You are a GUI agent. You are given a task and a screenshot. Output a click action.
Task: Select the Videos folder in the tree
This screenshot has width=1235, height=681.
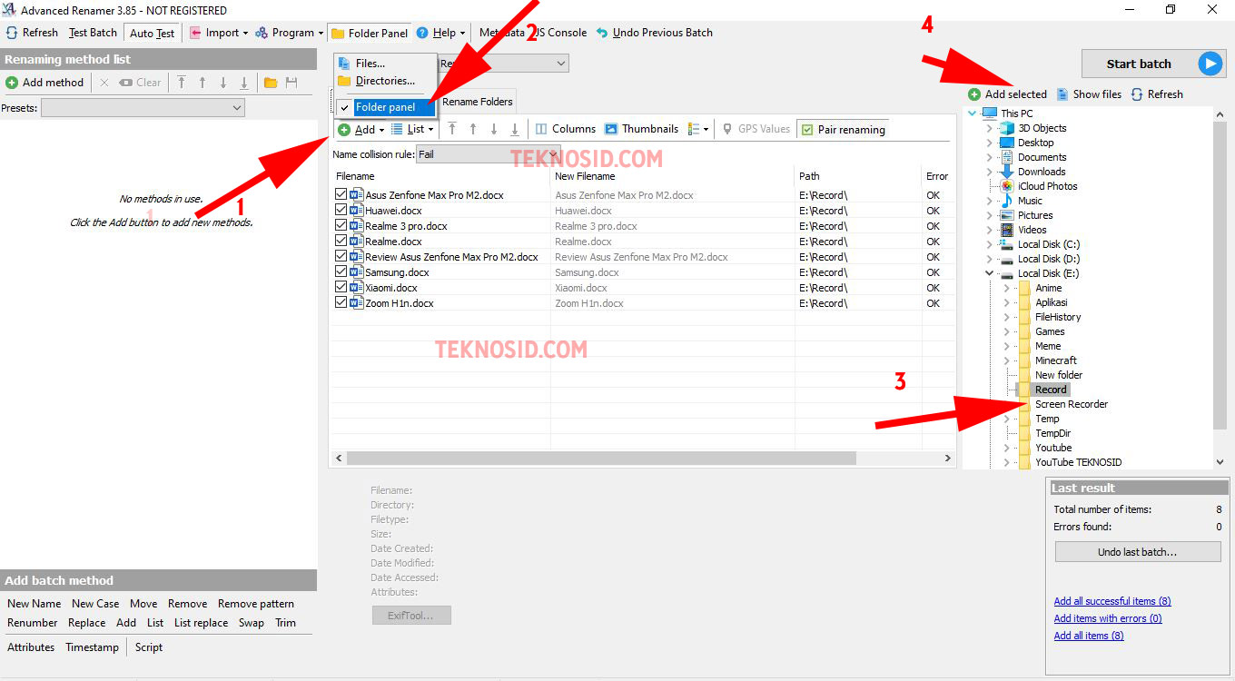click(1032, 230)
